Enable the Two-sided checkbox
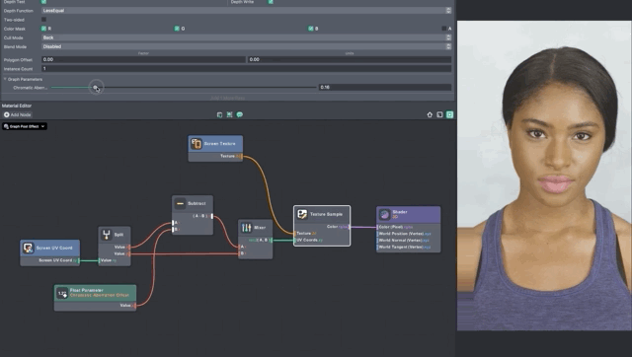 pyautogui.click(x=43, y=20)
